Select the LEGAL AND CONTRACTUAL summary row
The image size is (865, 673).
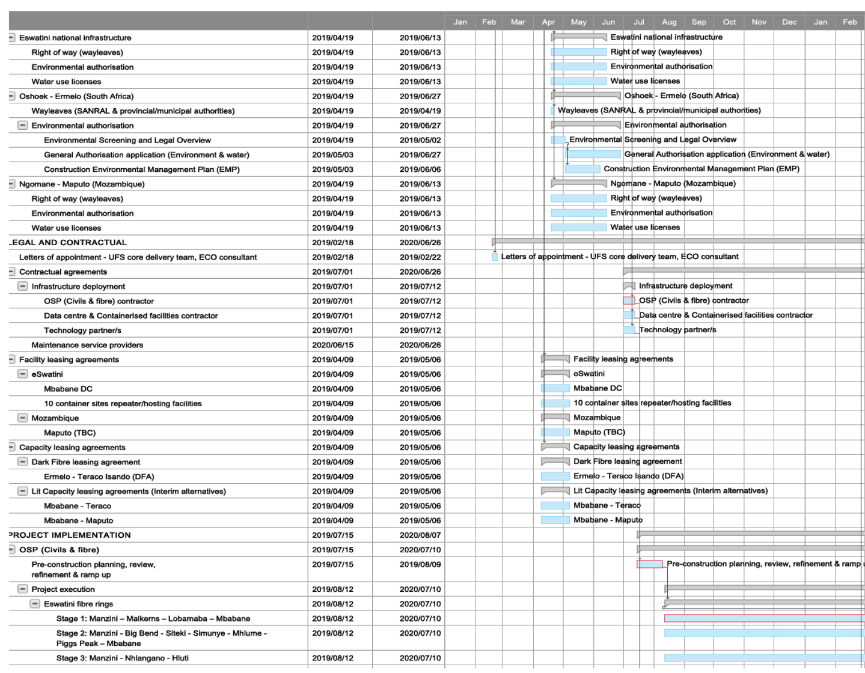(x=69, y=243)
